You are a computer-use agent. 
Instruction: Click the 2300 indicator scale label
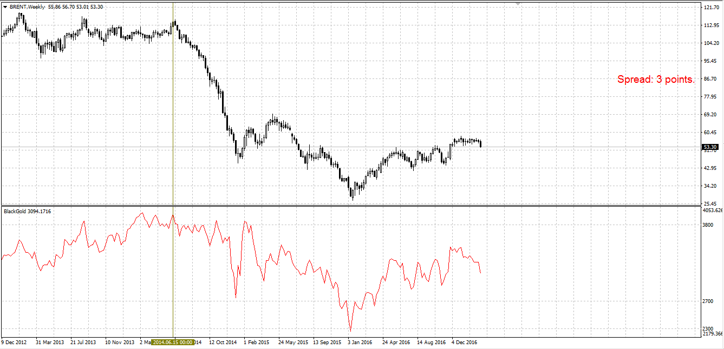(x=708, y=329)
